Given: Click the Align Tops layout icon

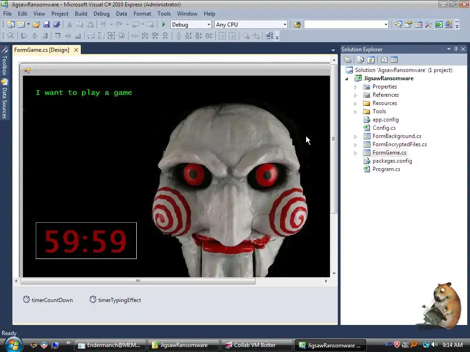Looking at the screenshot, I should [58, 36].
